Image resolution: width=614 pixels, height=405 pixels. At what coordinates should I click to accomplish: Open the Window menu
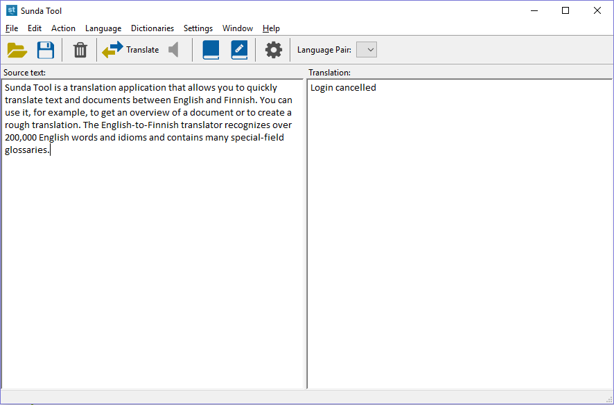coord(237,28)
